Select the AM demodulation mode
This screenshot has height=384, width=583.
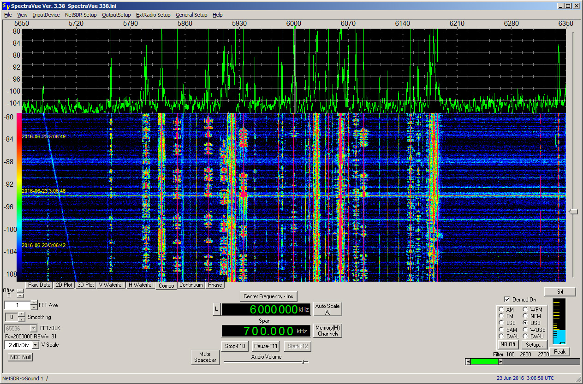pos(501,310)
